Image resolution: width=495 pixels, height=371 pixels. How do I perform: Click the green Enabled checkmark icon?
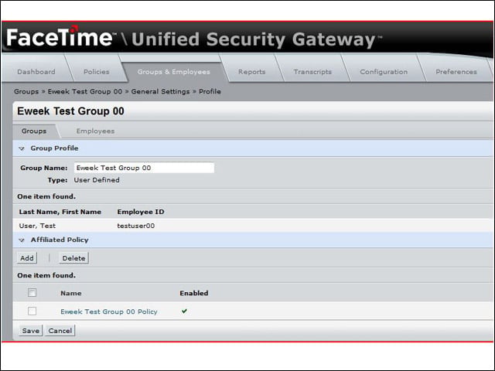coord(184,311)
